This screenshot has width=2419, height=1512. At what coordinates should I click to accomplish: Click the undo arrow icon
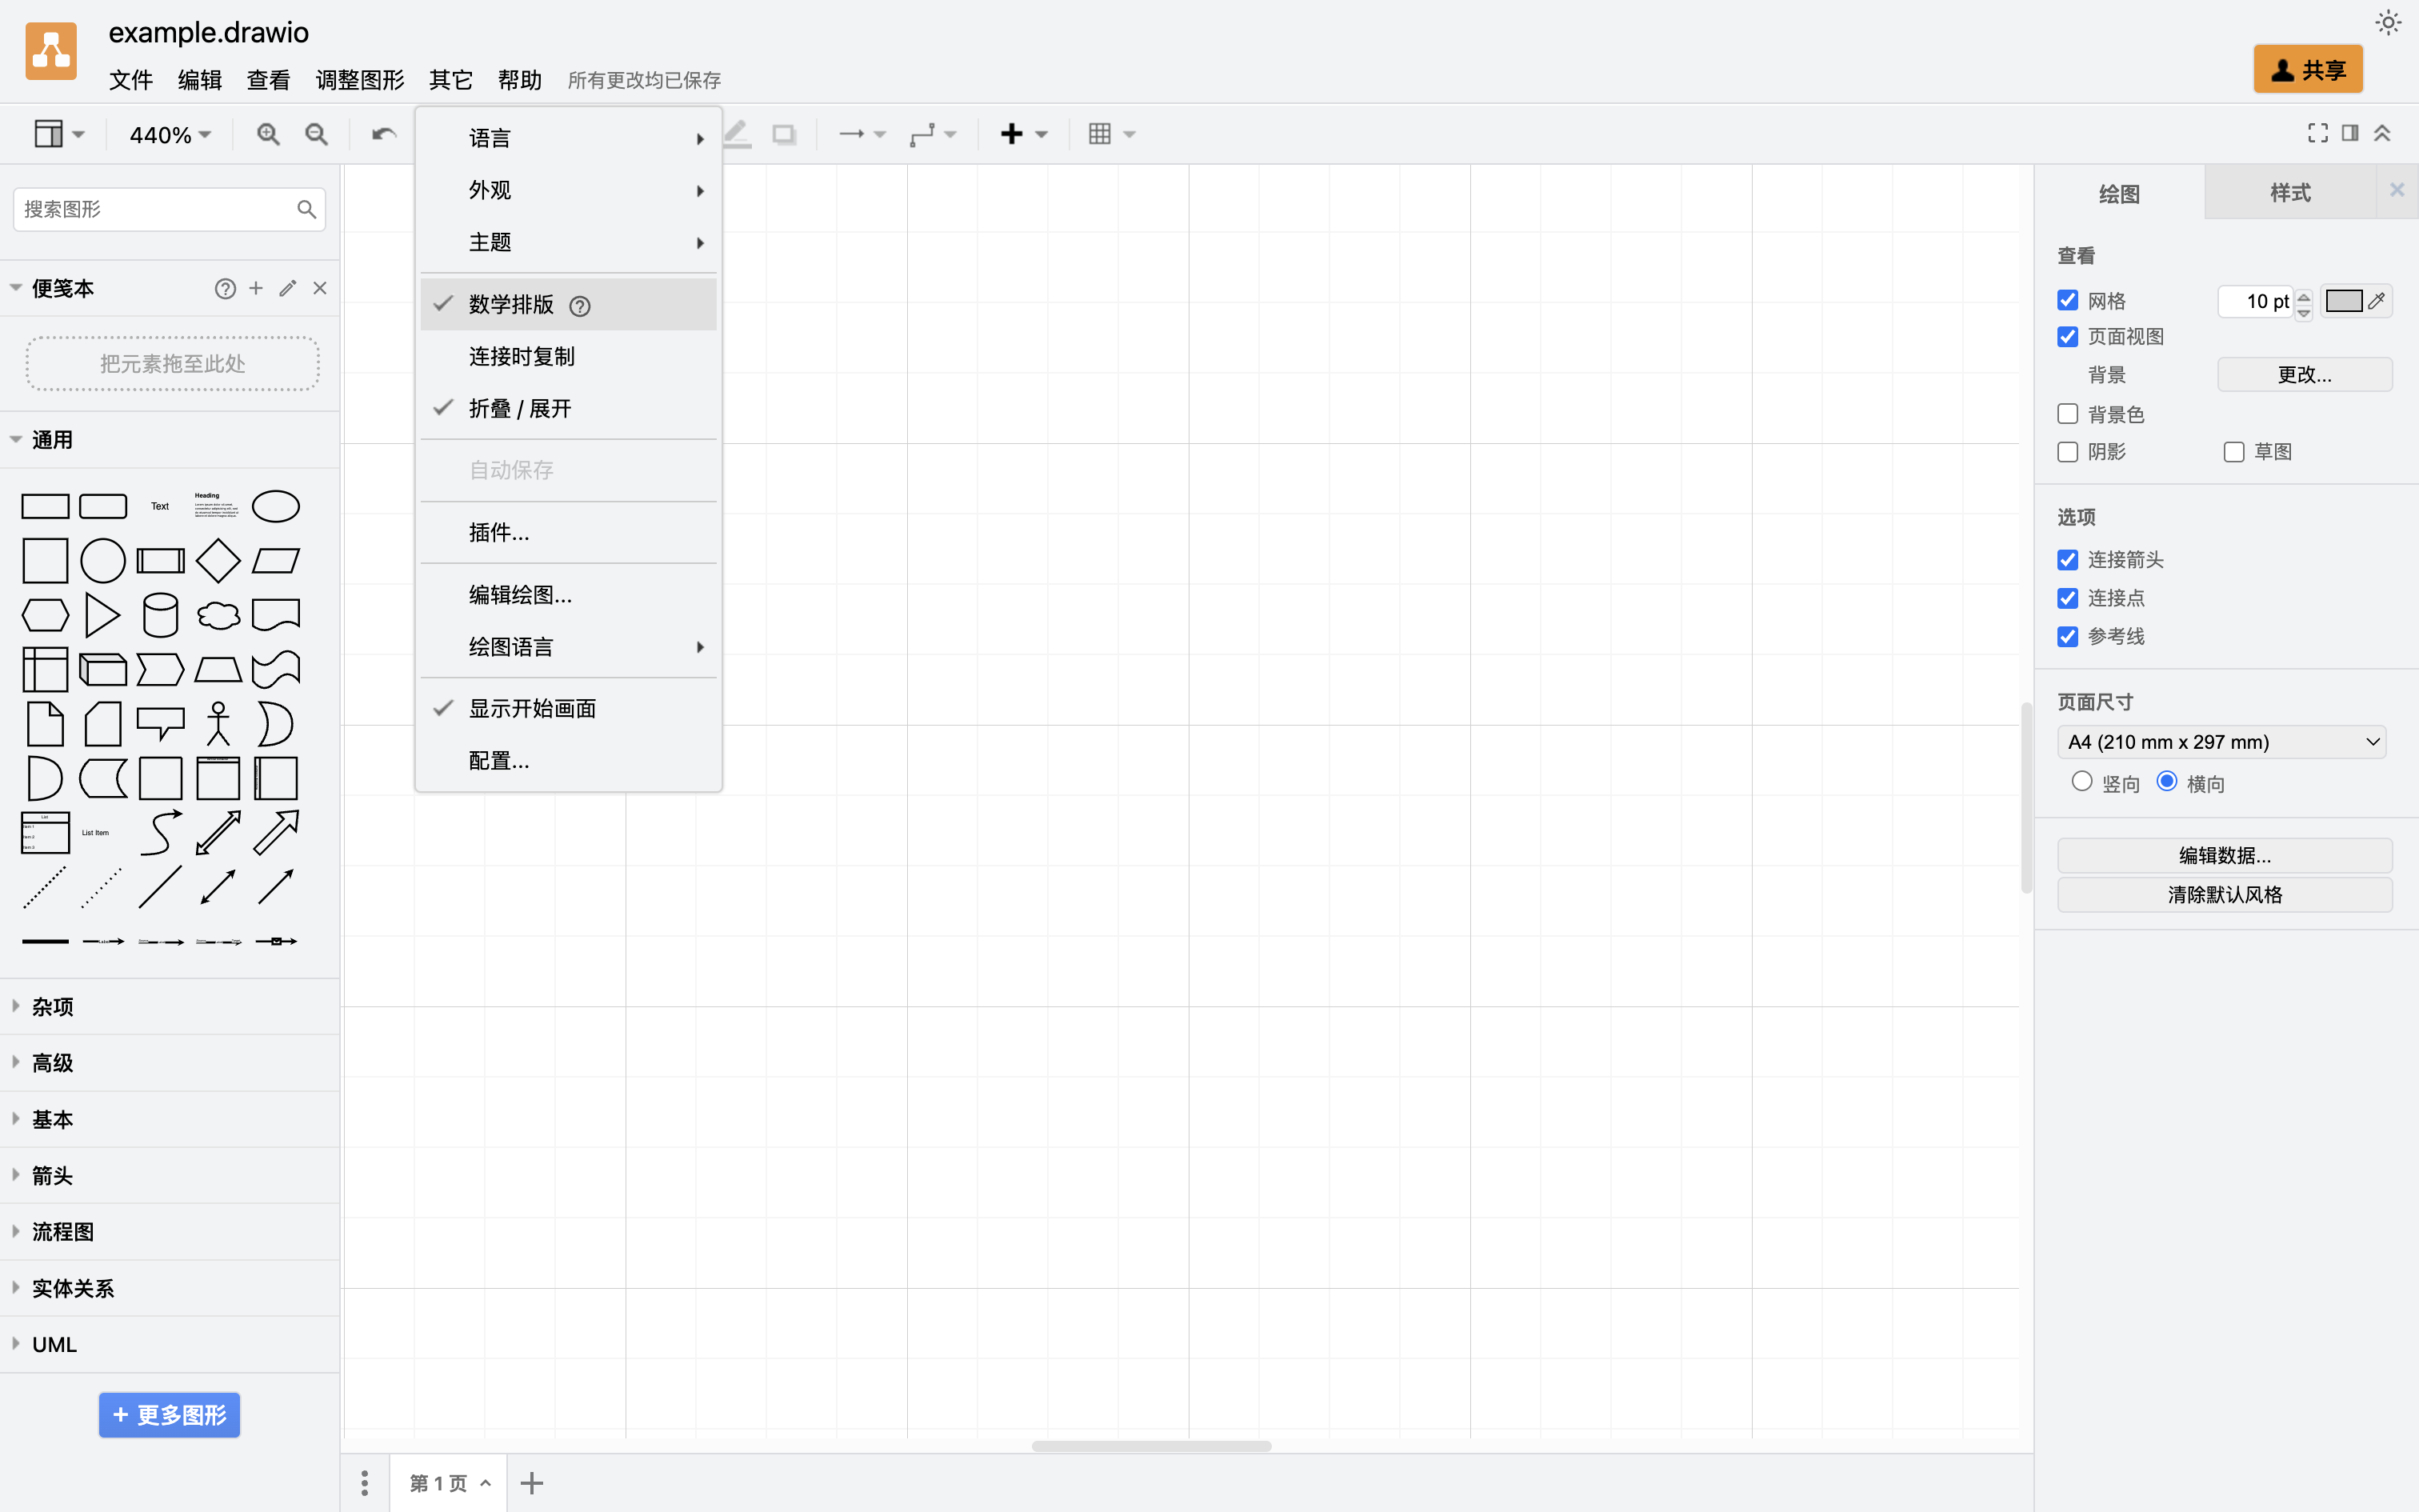[384, 134]
